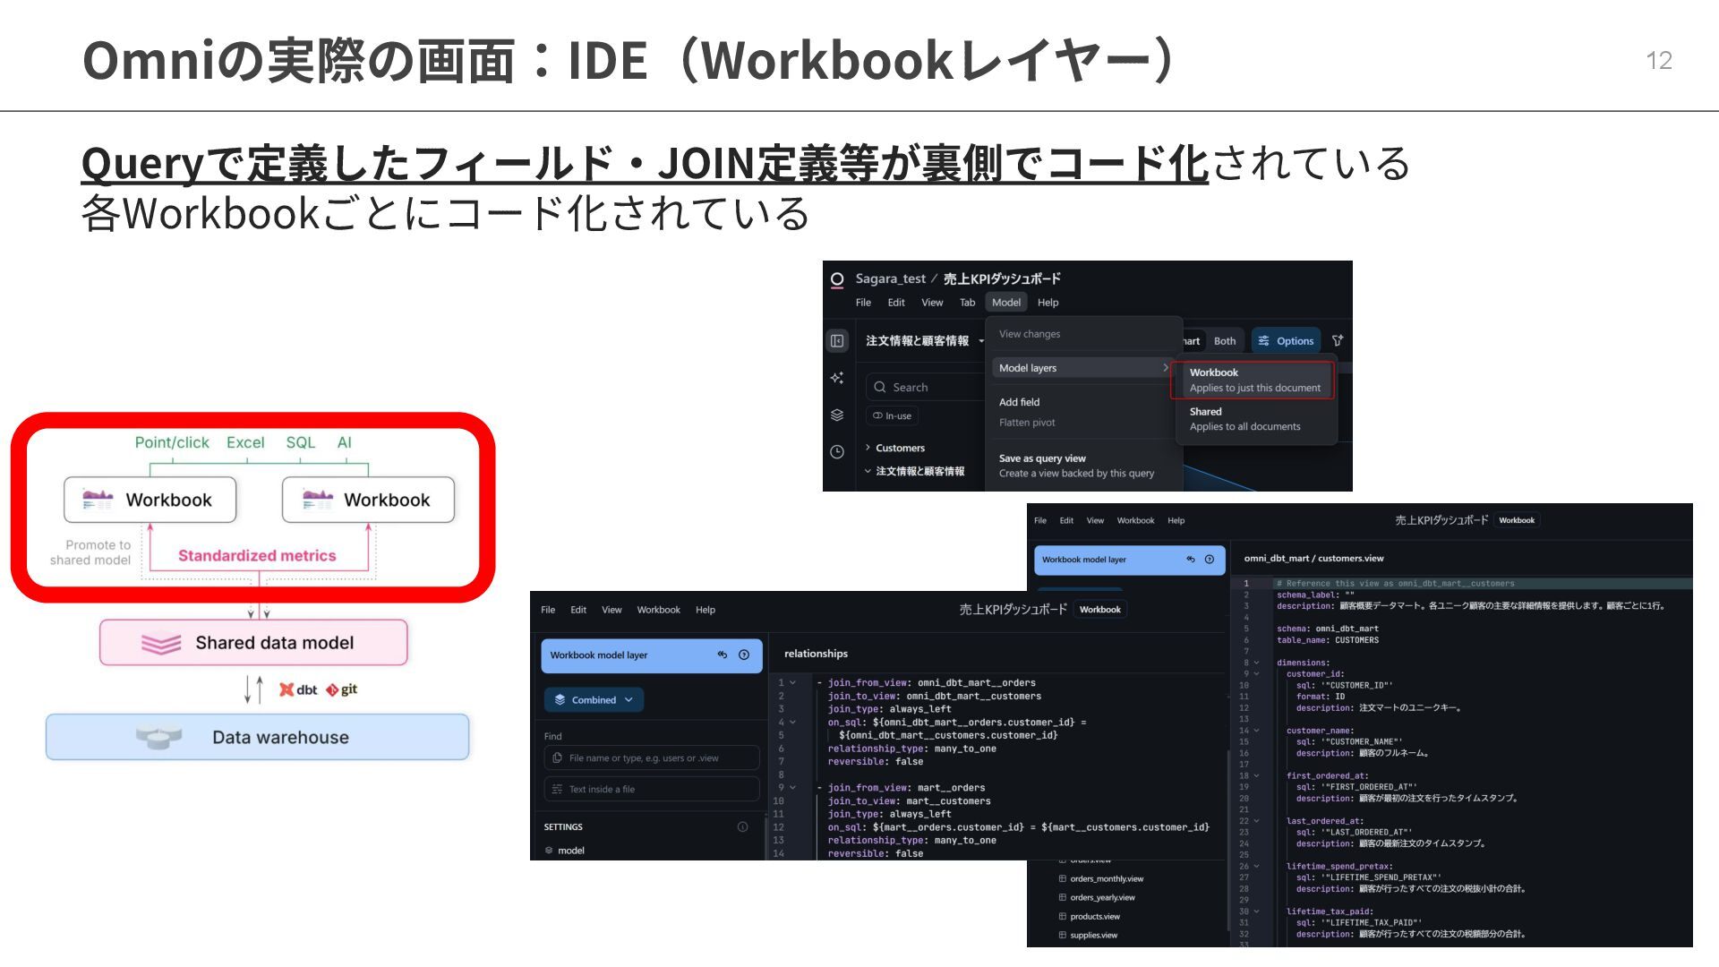
Task: Click help icon in left Workbook model layer
Action: (x=744, y=655)
